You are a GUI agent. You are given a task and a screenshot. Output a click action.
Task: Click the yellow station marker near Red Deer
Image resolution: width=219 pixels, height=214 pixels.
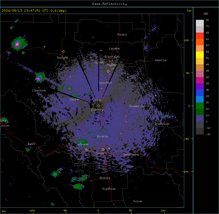tap(108, 71)
